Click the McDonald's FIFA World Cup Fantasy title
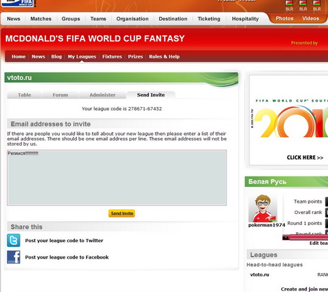This screenshot has width=328, height=292. click(x=95, y=39)
